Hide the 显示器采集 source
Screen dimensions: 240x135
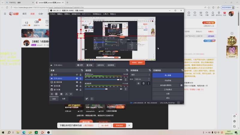(x=77, y=82)
